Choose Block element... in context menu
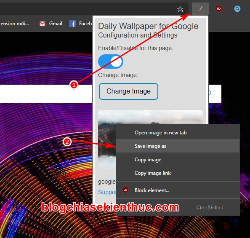The width and height of the screenshot is (250, 238). pos(178,190)
